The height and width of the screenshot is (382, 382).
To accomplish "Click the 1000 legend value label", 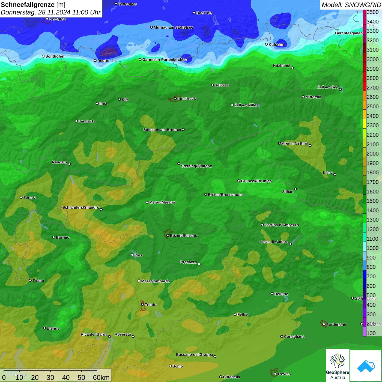I will (372, 248).
